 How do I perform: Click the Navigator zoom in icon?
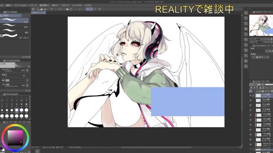pos(269,39)
